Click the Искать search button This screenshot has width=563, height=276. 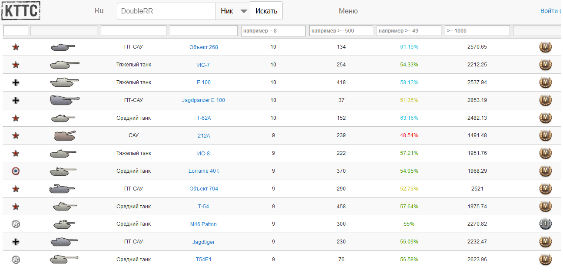point(266,11)
